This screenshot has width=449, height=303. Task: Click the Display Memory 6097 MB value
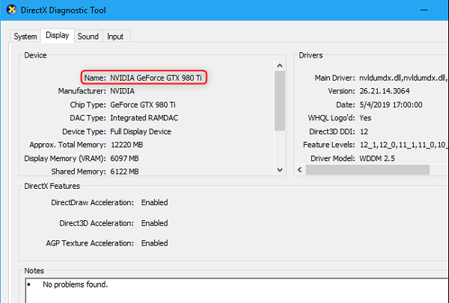point(124,158)
